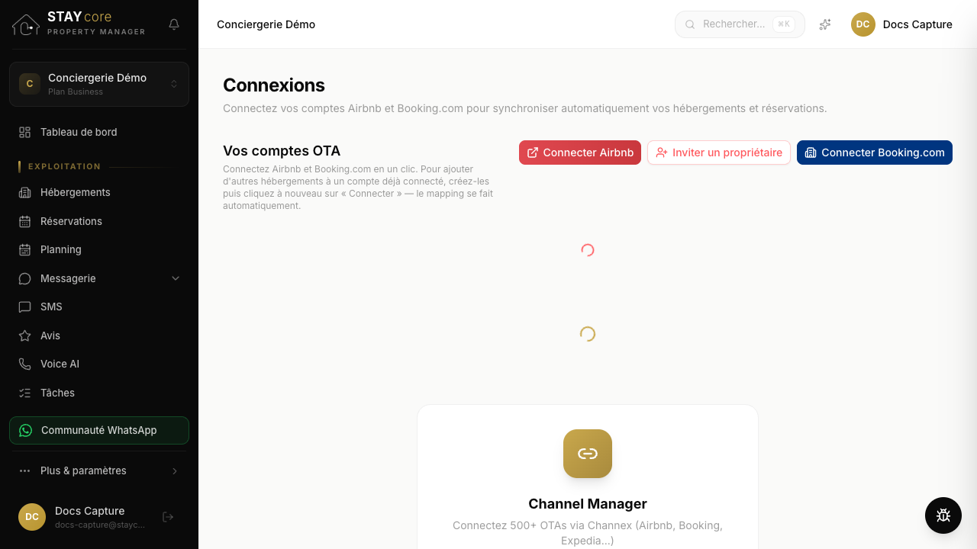Click the Planning calendar icon
Screen dimensions: 977x549
[x=24, y=249]
